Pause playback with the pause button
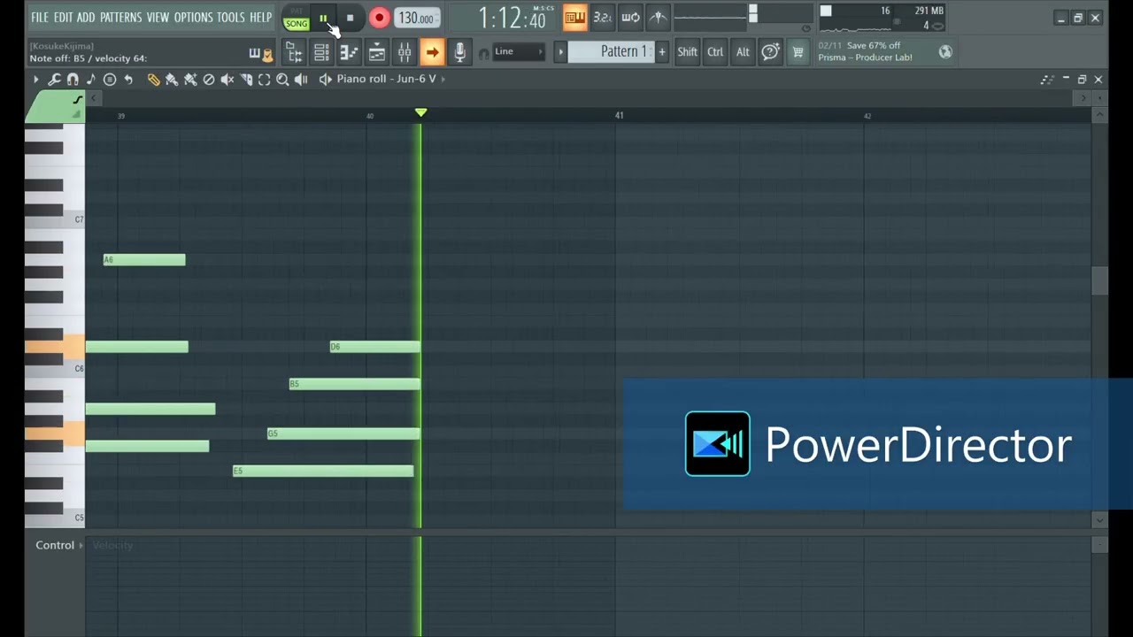1133x637 pixels. coord(323,18)
